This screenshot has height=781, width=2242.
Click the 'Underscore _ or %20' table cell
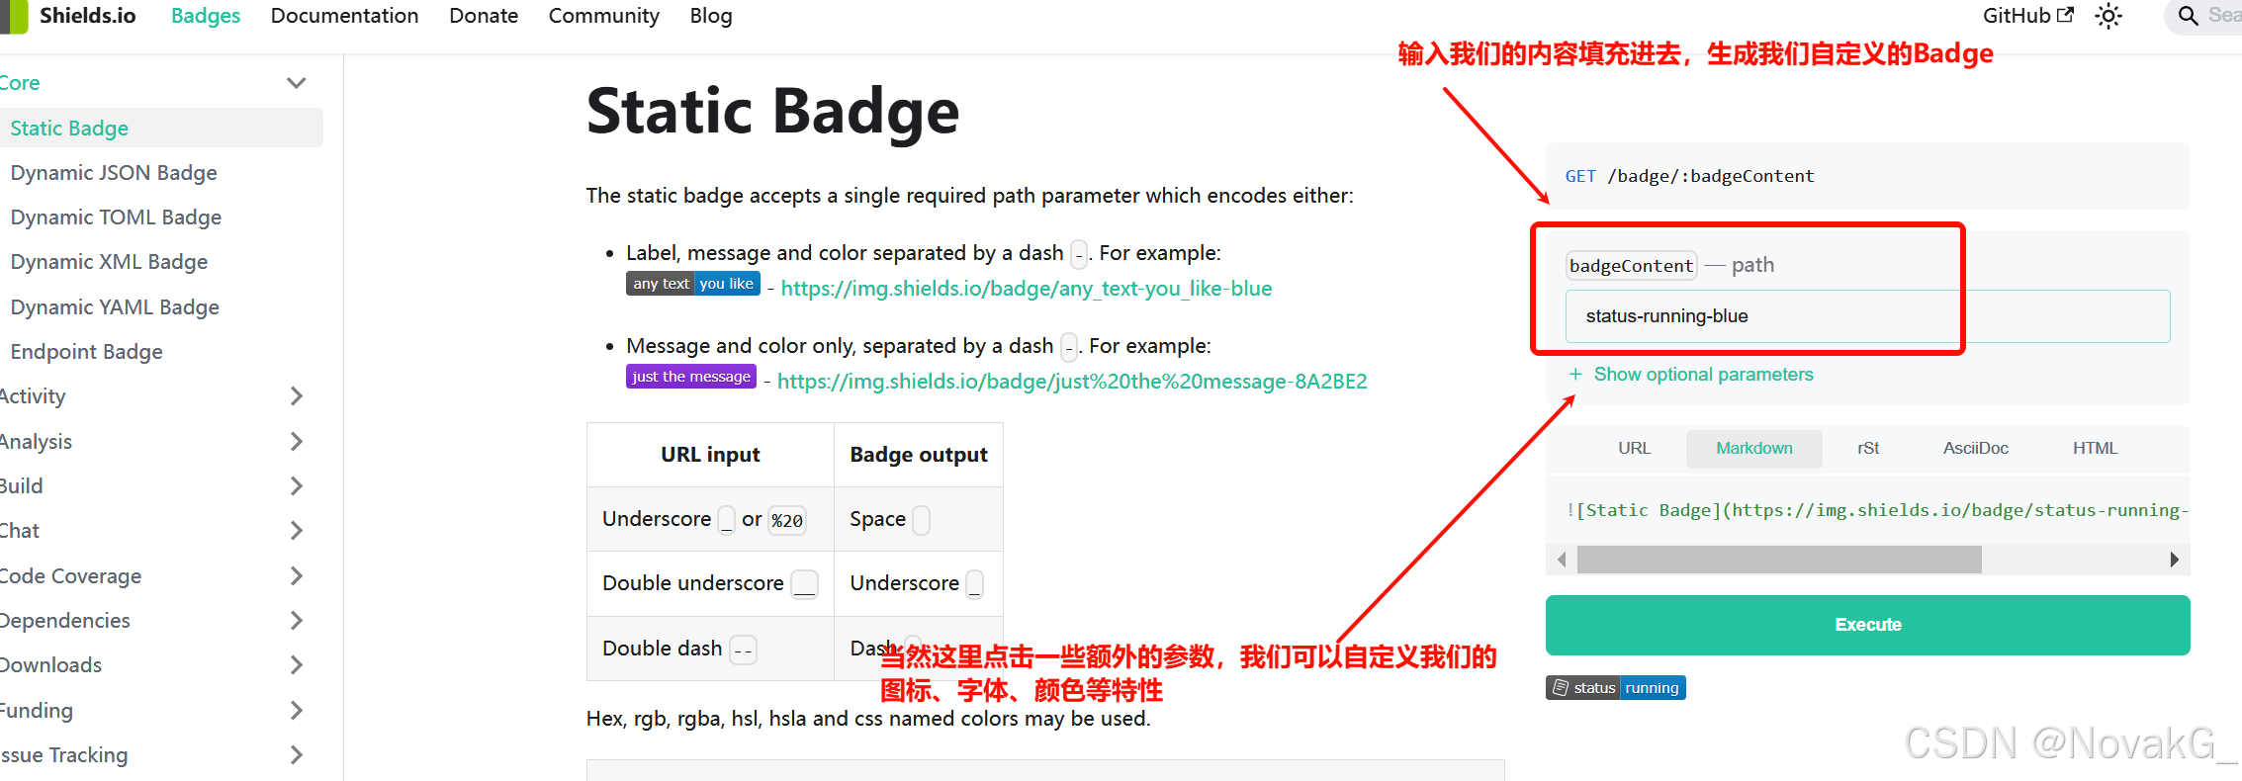tap(710, 519)
